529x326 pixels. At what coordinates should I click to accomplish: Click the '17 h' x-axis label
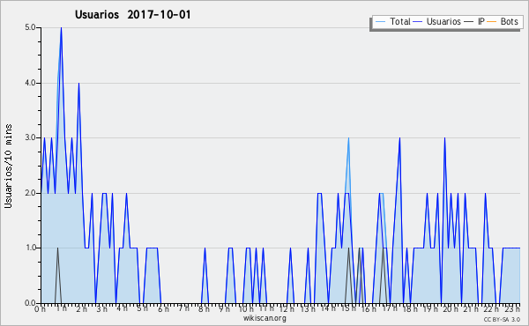click(x=390, y=308)
